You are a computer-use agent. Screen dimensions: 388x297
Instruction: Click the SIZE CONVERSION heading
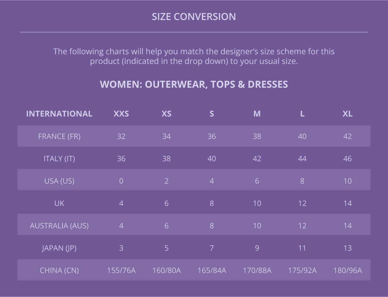[x=194, y=17]
